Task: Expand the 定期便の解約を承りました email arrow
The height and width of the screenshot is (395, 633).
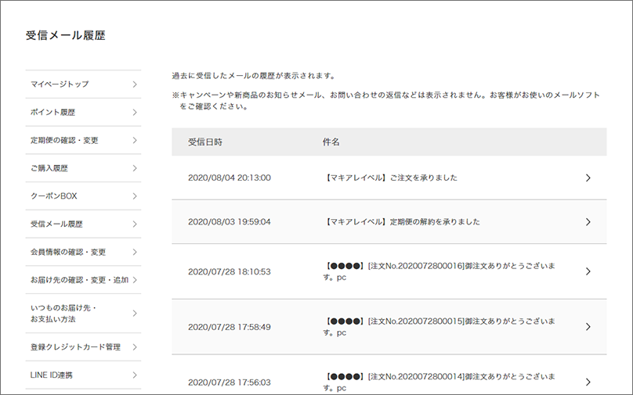Action: pos(588,222)
